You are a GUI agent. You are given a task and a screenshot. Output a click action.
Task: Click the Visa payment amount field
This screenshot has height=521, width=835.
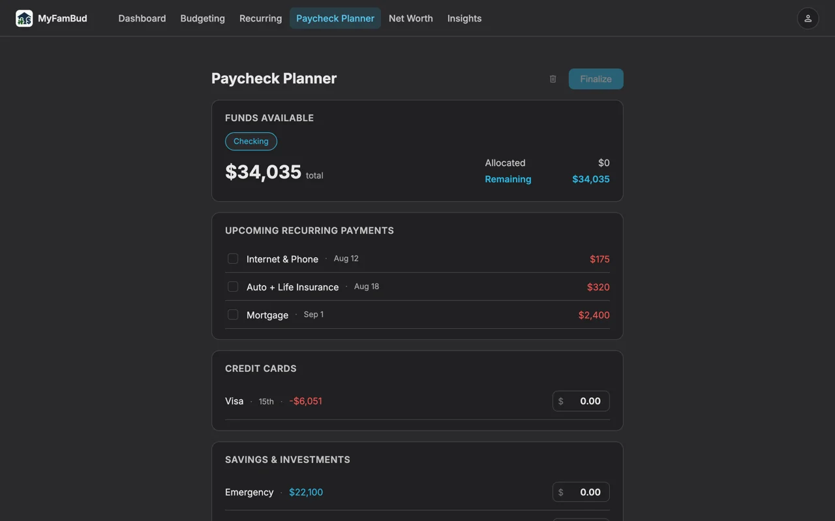[x=581, y=401]
